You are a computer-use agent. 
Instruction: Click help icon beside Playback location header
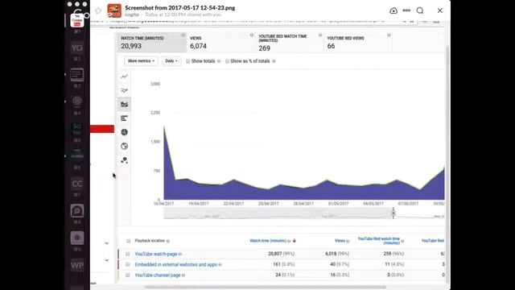[168, 241]
